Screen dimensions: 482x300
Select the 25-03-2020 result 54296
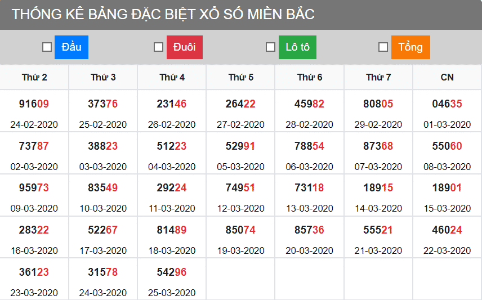click(172, 272)
